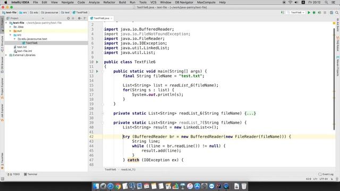
Task: Open the Terminal tool window button
Action: tap(31, 175)
